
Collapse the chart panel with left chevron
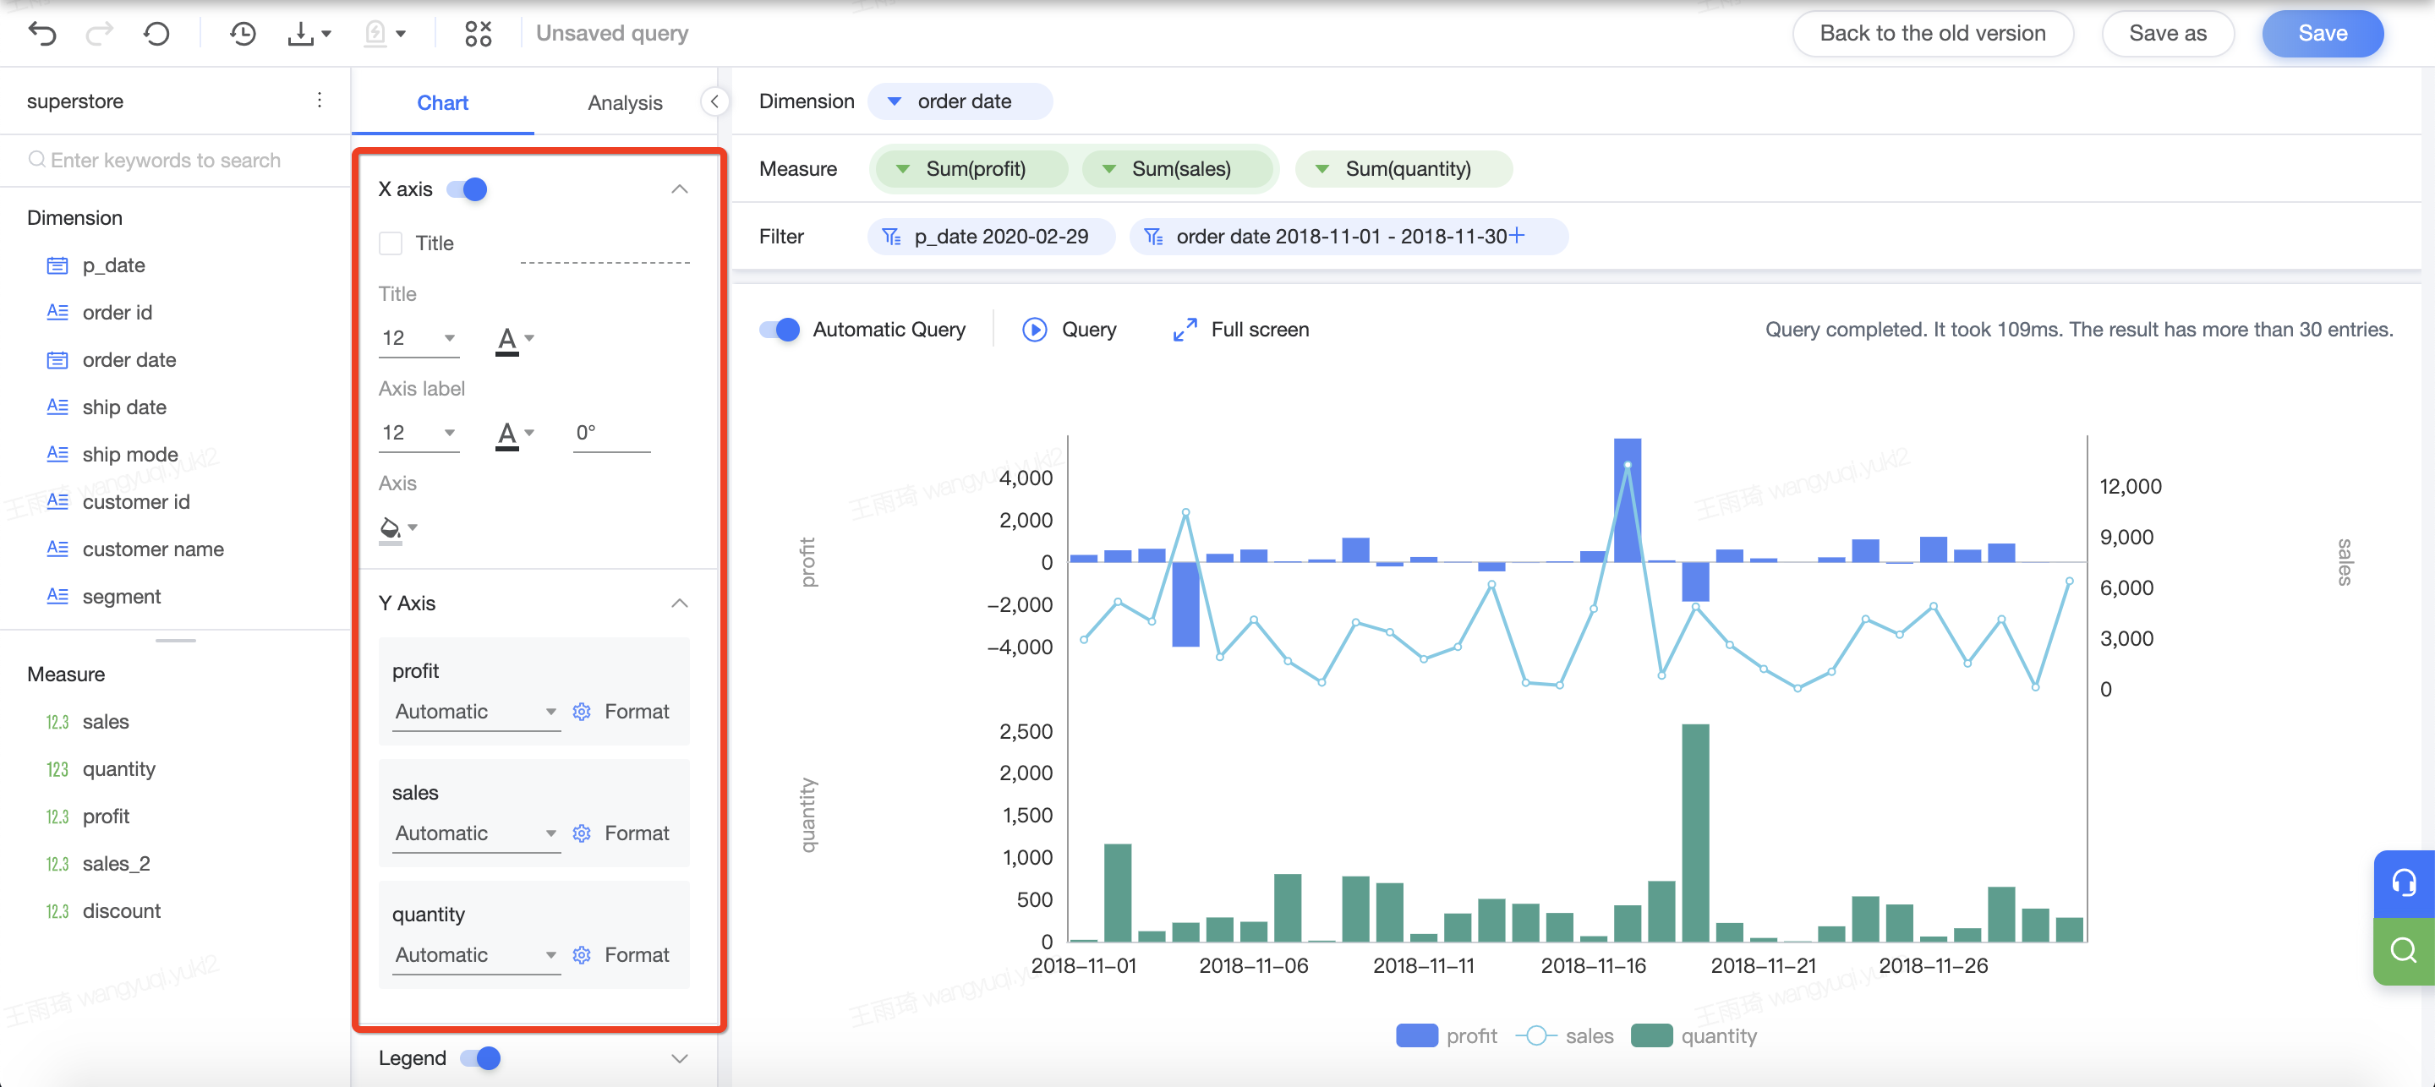click(715, 101)
